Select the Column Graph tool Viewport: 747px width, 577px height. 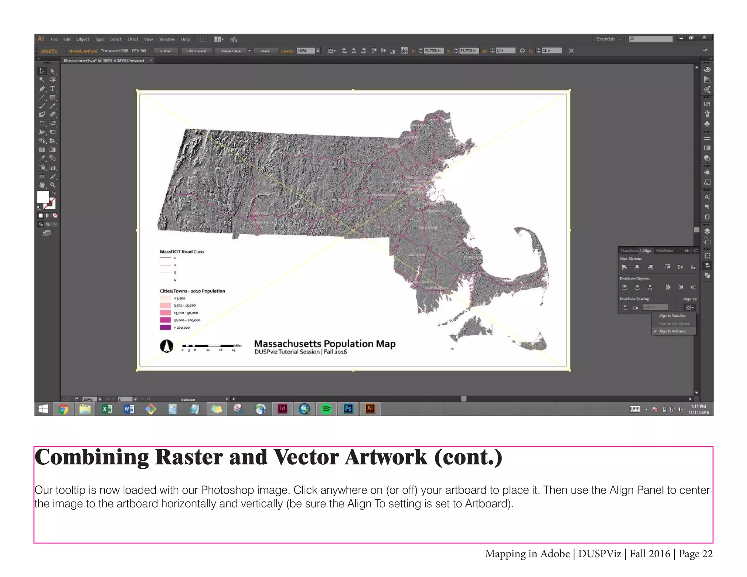point(53,168)
